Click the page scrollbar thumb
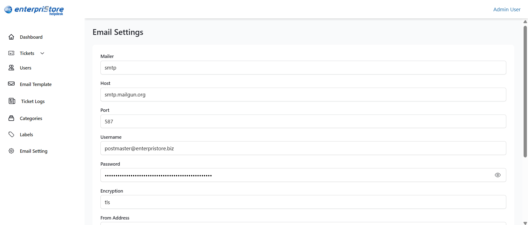528x225 pixels. point(525,91)
